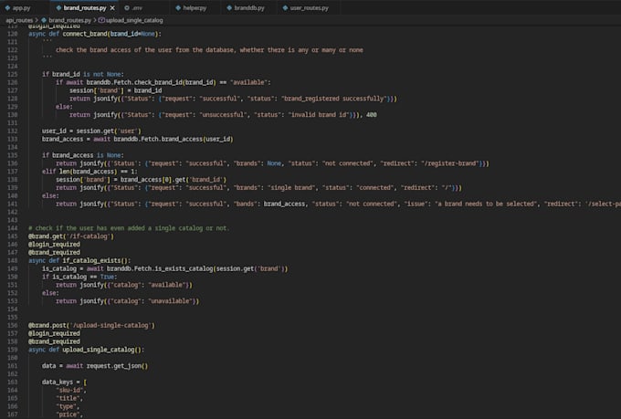Switch to the app.py tab

pyautogui.click(x=21, y=8)
